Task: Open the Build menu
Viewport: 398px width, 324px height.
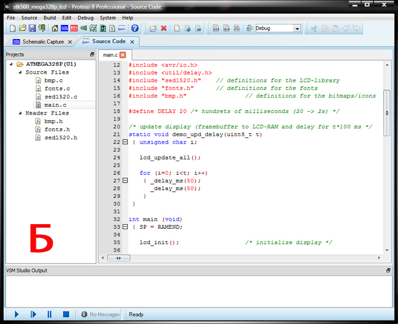Action: pyautogui.click(x=49, y=18)
